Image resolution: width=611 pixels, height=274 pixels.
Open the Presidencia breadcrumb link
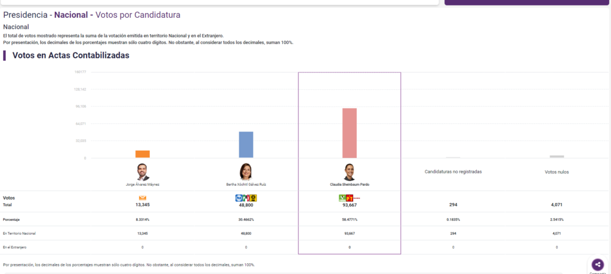[x=26, y=14]
